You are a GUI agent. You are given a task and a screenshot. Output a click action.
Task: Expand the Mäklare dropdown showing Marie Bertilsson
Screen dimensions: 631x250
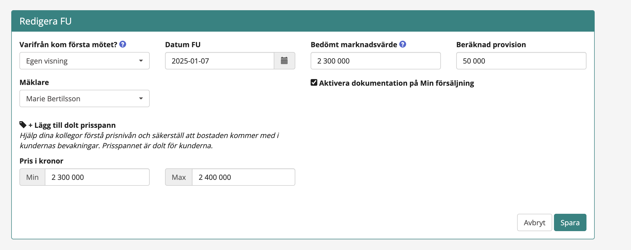(x=84, y=98)
